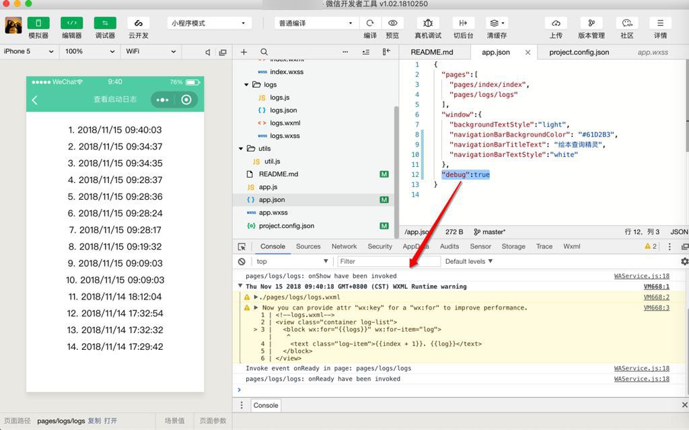The width and height of the screenshot is (689, 430).
Task: Open the community (社区) icon
Action: point(627,23)
